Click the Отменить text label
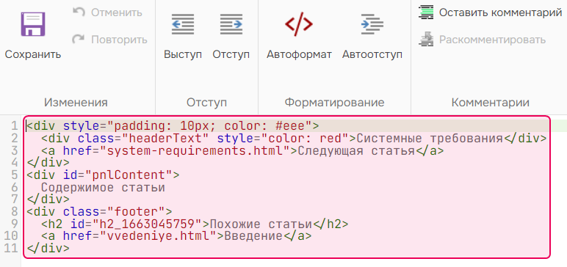Screen dimensions: 567x267 click(117, 12)
